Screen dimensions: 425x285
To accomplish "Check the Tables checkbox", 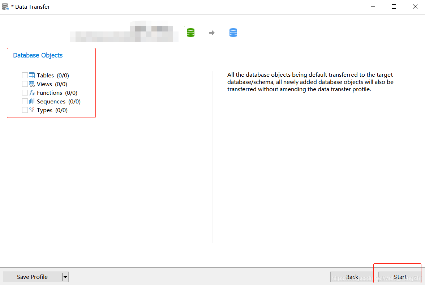I will tap(25, 75).
